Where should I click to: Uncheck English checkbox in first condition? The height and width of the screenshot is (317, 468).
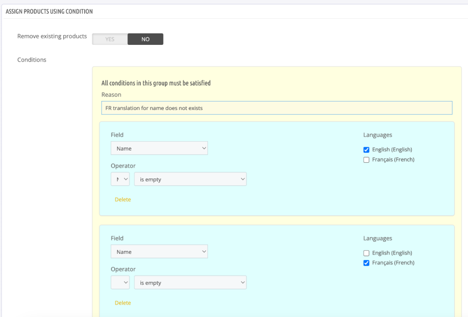tap(366, 150)
